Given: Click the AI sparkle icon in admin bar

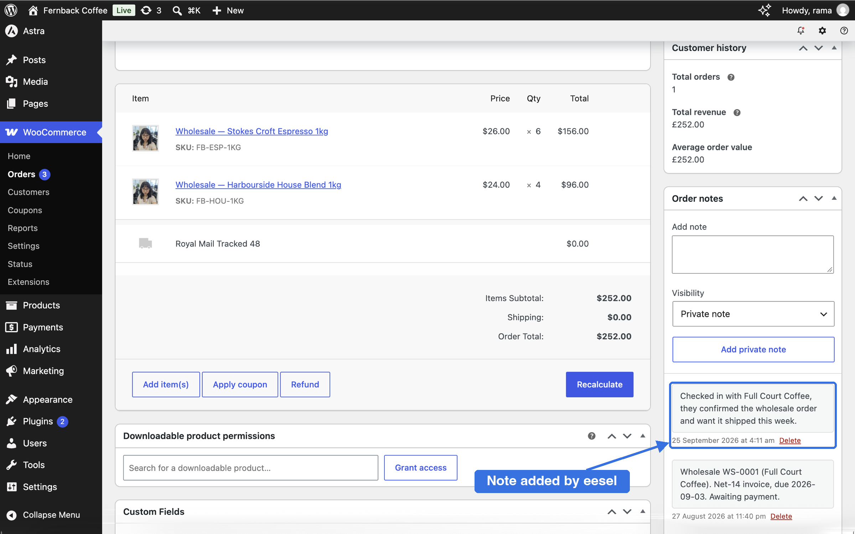Looking at the screenshot, I should point(764,10).
